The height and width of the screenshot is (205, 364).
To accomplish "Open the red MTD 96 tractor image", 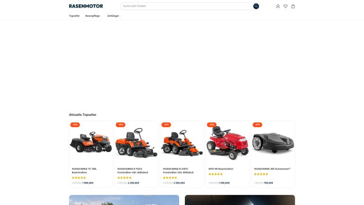I will click(227, 143).
